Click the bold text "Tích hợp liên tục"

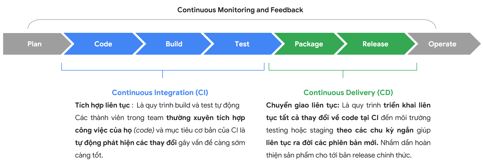tap(102, 105)
